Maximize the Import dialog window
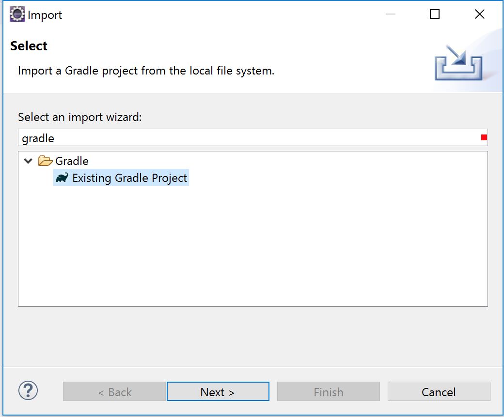 point(435,15)
